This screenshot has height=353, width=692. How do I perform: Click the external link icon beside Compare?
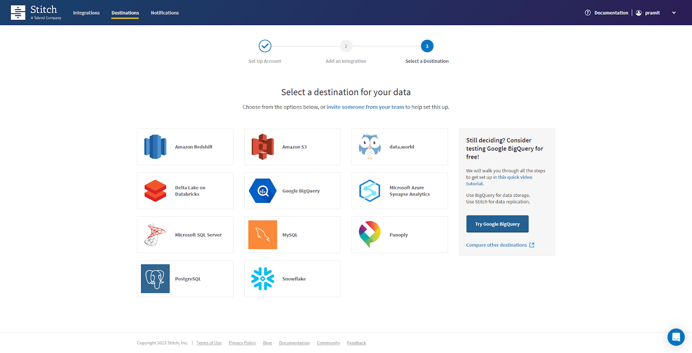click(532, 245)
